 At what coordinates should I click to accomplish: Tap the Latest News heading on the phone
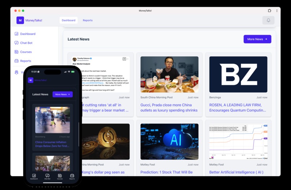pyautogui.click(x=40, y=94)
